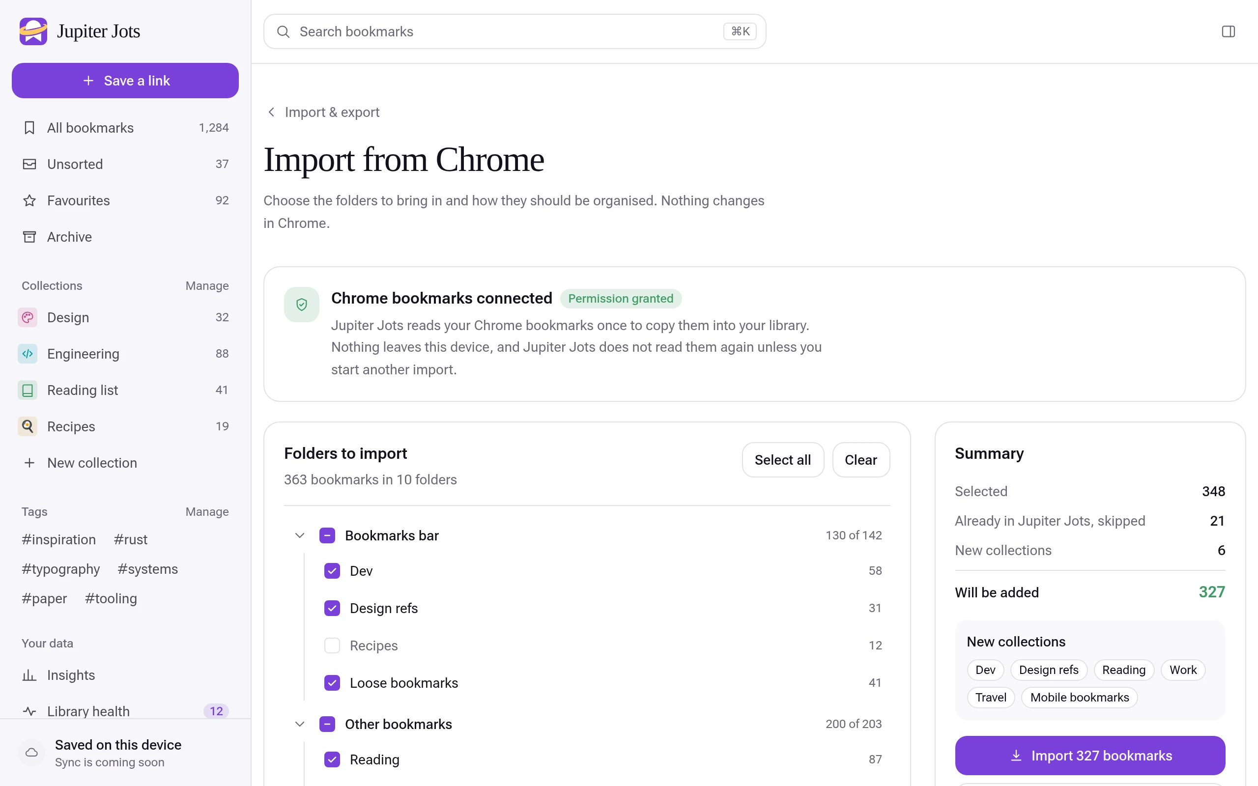Click the Favourites star icon

tap(29, 200)
